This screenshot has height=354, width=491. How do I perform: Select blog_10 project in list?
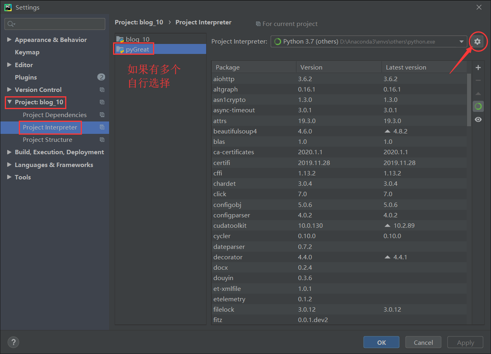(x=161, y=39)
